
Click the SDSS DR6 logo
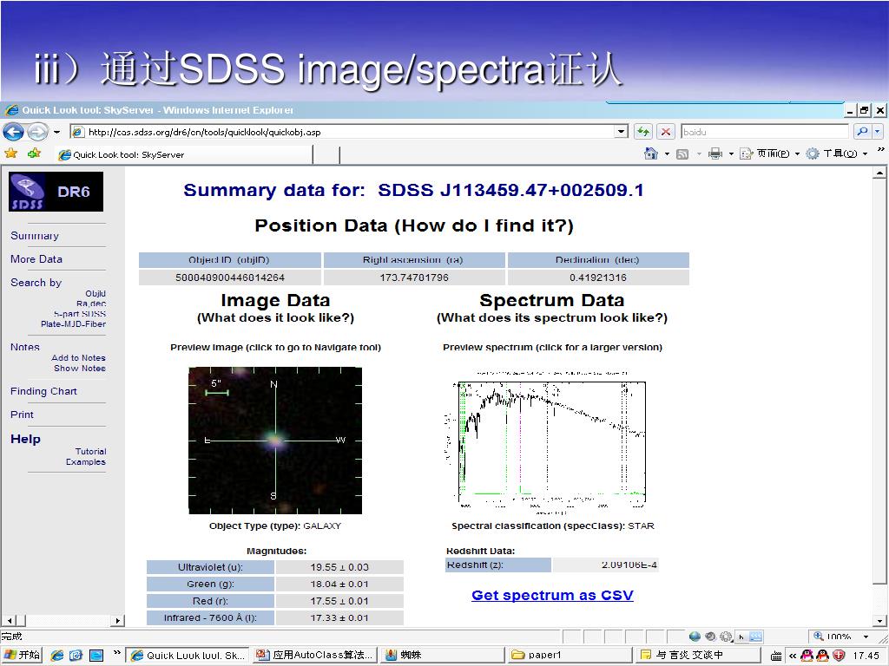[56, 192]
